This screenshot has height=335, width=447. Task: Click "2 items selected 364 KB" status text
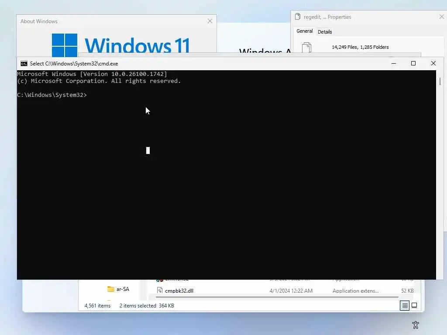[147, 305]
